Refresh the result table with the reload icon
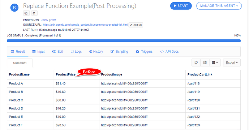 pyautogui.click(x=196, y=62)
